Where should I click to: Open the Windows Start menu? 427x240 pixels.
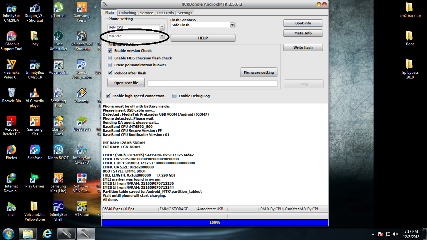(x=8, y=234)
